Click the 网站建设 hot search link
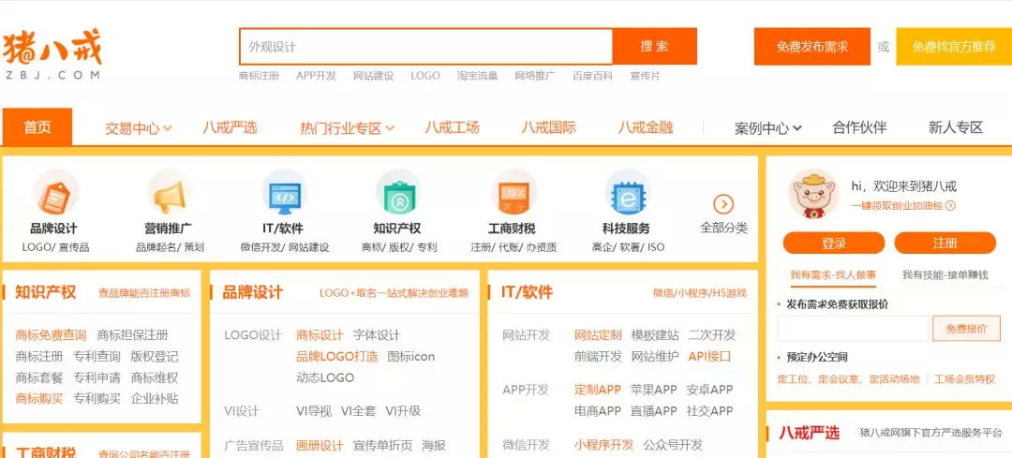 373,76
